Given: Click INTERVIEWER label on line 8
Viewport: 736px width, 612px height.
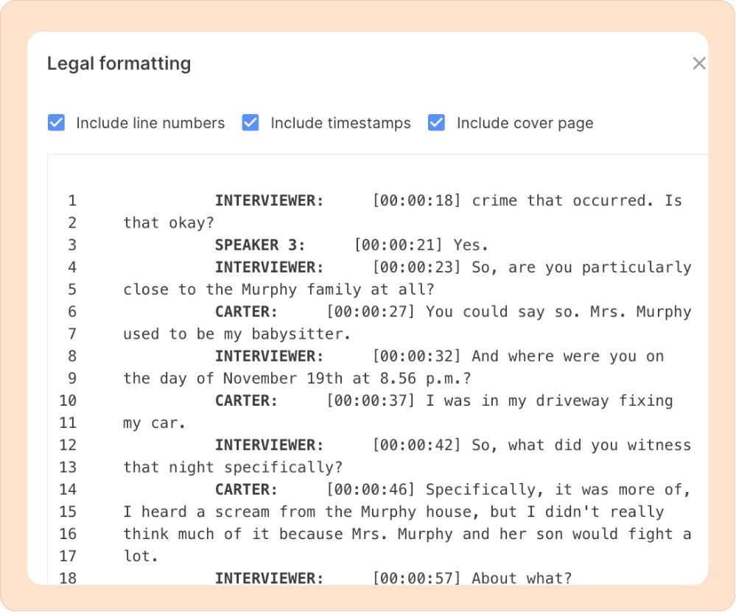Looking at the screenshot, I should (x=270, y=356).
